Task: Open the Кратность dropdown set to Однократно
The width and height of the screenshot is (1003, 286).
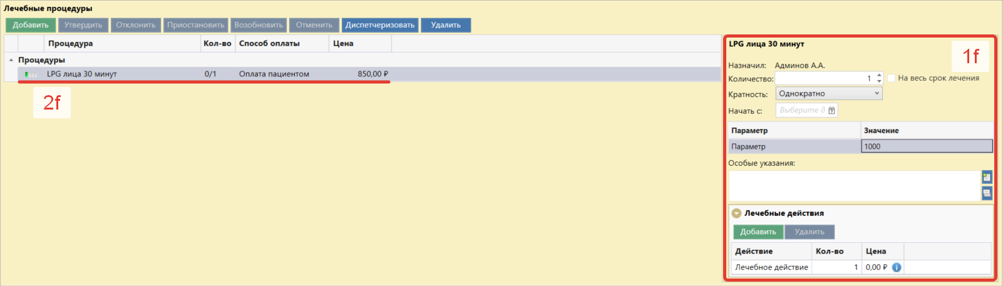Action: [x=829, y=93]
